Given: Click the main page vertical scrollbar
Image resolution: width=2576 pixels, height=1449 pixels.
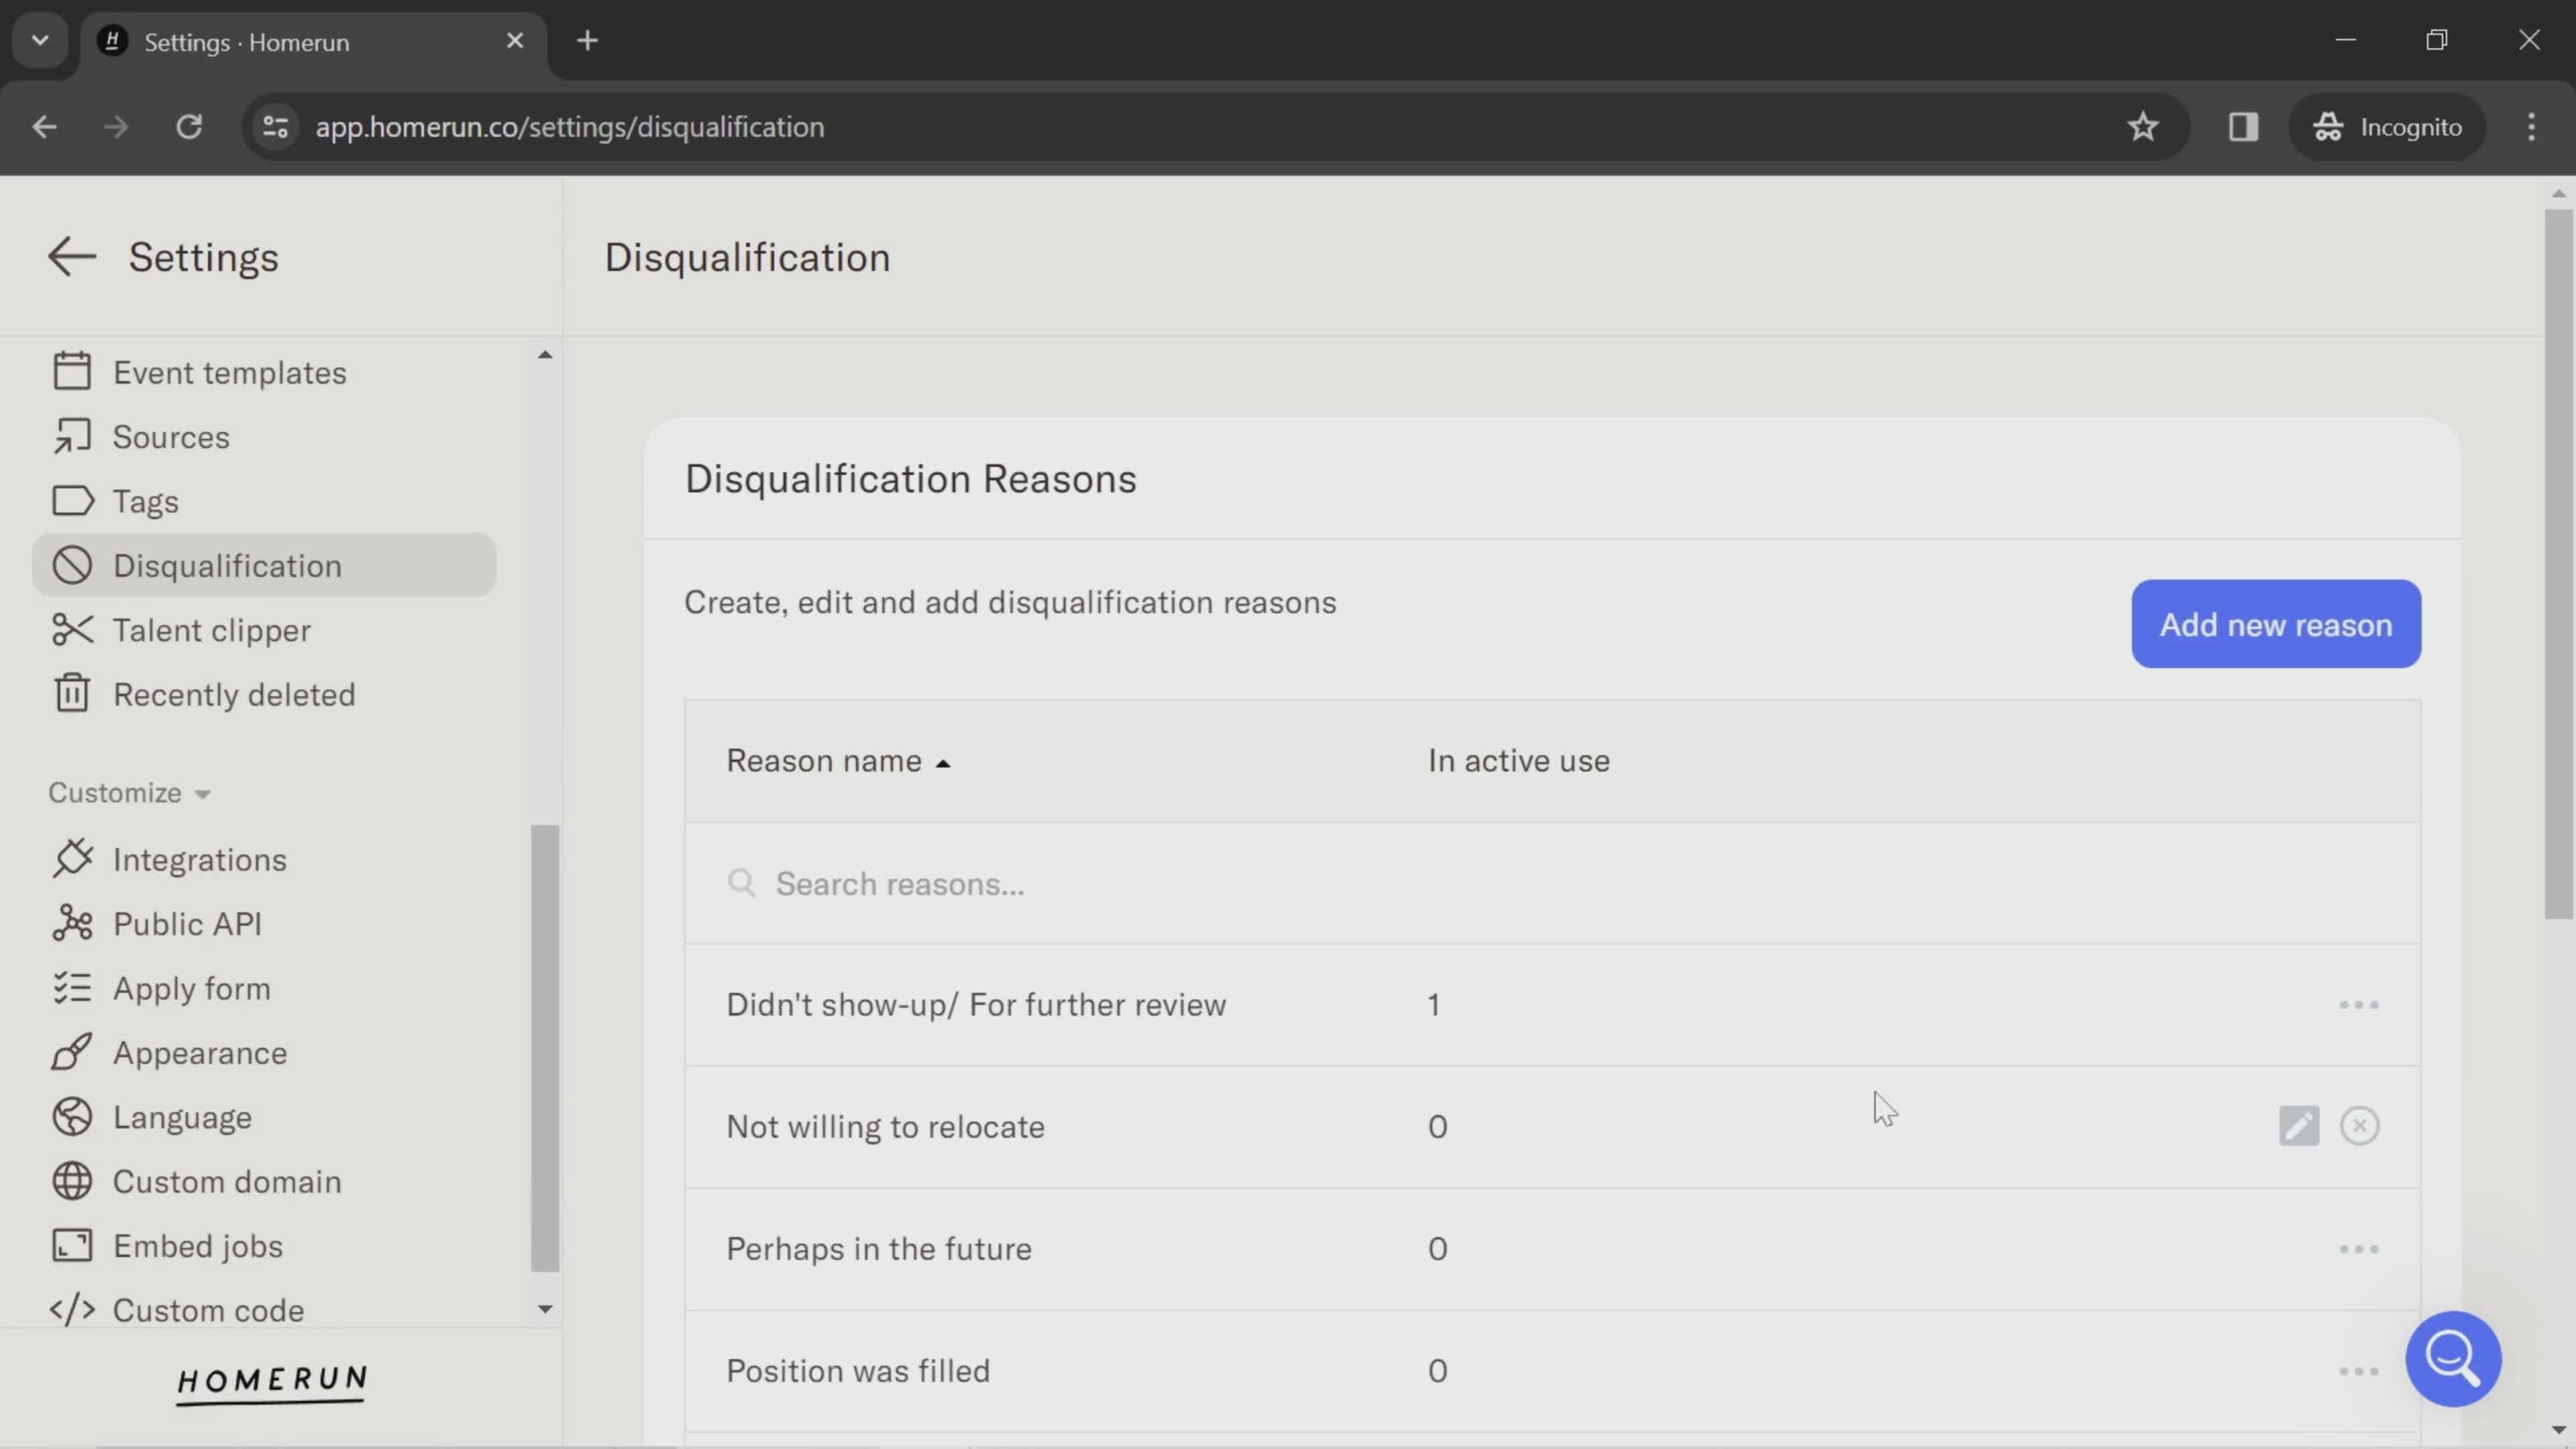Looking at the screenshot, I should (x=2558, y=563).
